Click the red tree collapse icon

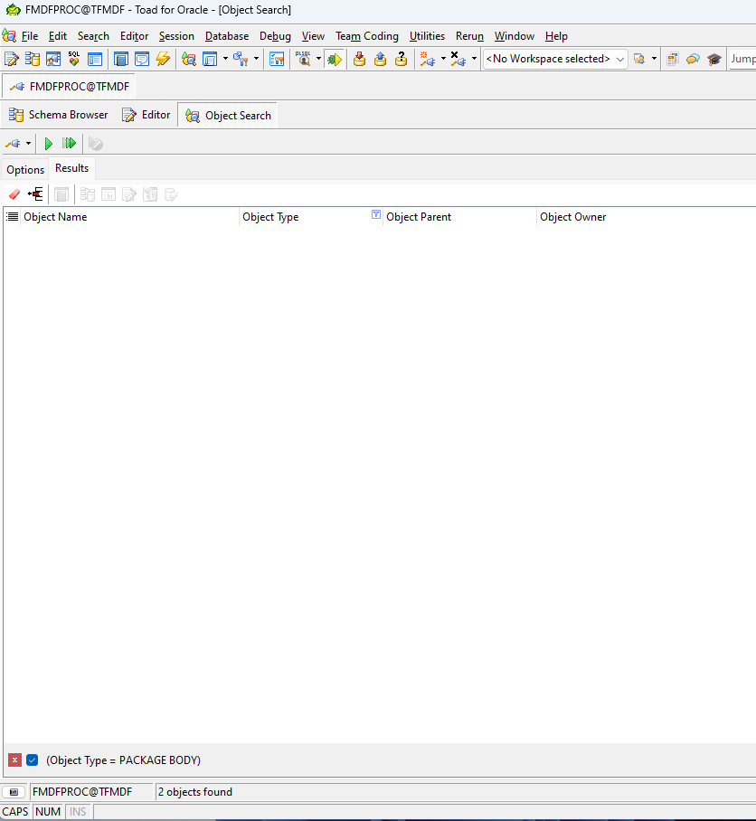pos(35,194)
